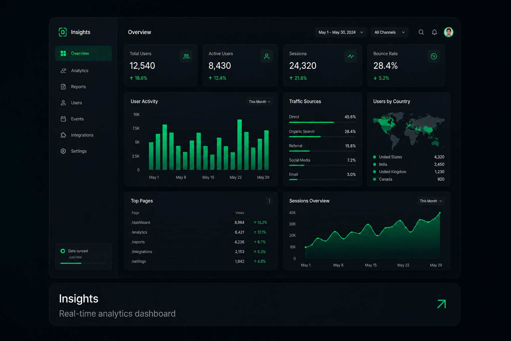Screen dimensions: 511x341
Task: Click the 28.4% Bounce Rate value
Action: coord(386,66)
